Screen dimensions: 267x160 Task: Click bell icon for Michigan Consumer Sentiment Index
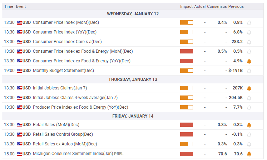[249, 154]
